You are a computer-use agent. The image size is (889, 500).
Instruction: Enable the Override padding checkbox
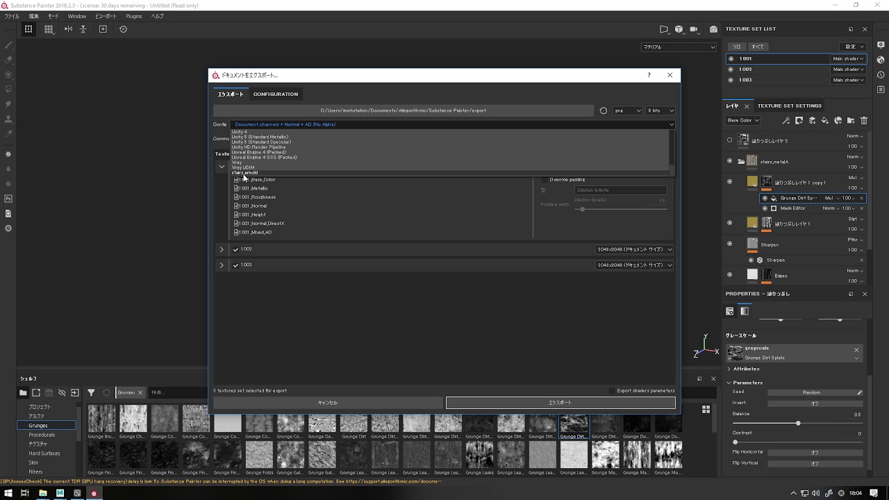[x=545, y=180]
